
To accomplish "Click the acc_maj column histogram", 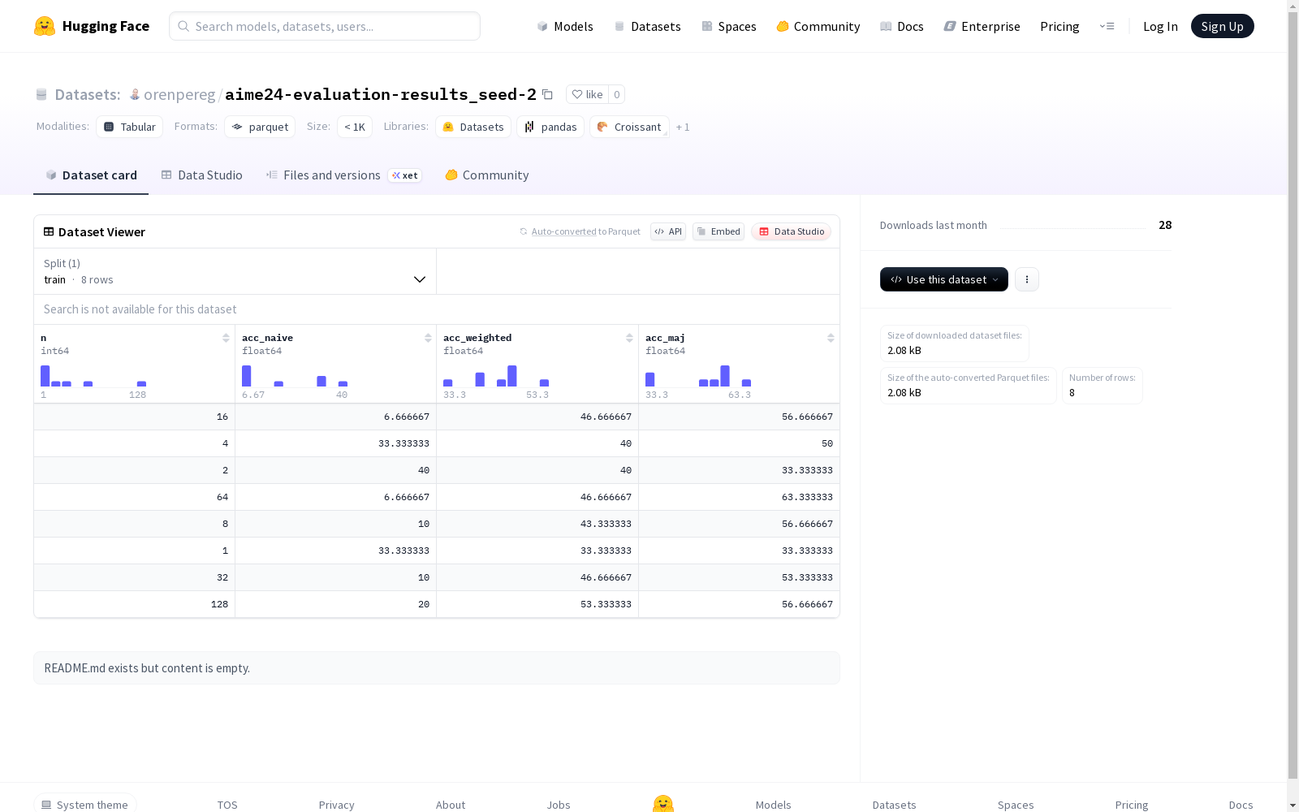I will (x=698, y=375).
